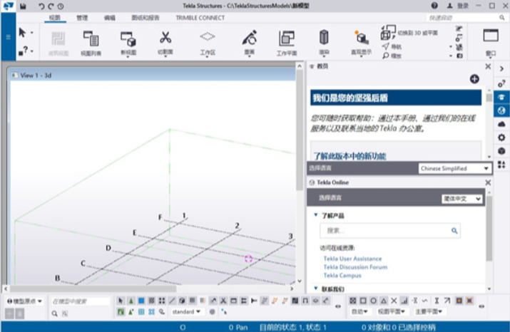Click the plus icon in the instructor panel
Screen dimensions: 510x332
tap(474, 78)
